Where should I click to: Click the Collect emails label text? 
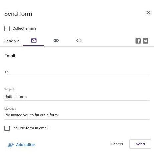pyautogui.click(x=24, y=28)
